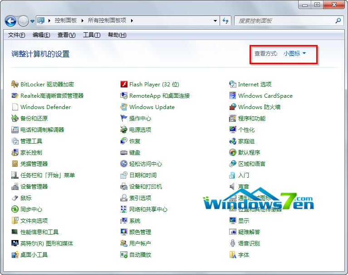The height and width of the screenshot is (275, 348).
Task: Click the 备份和还原 icon
Action: pyautogui.click(x=15, y=118)
